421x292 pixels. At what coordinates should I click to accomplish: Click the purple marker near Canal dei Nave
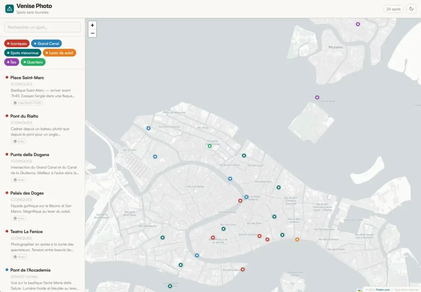317,98
